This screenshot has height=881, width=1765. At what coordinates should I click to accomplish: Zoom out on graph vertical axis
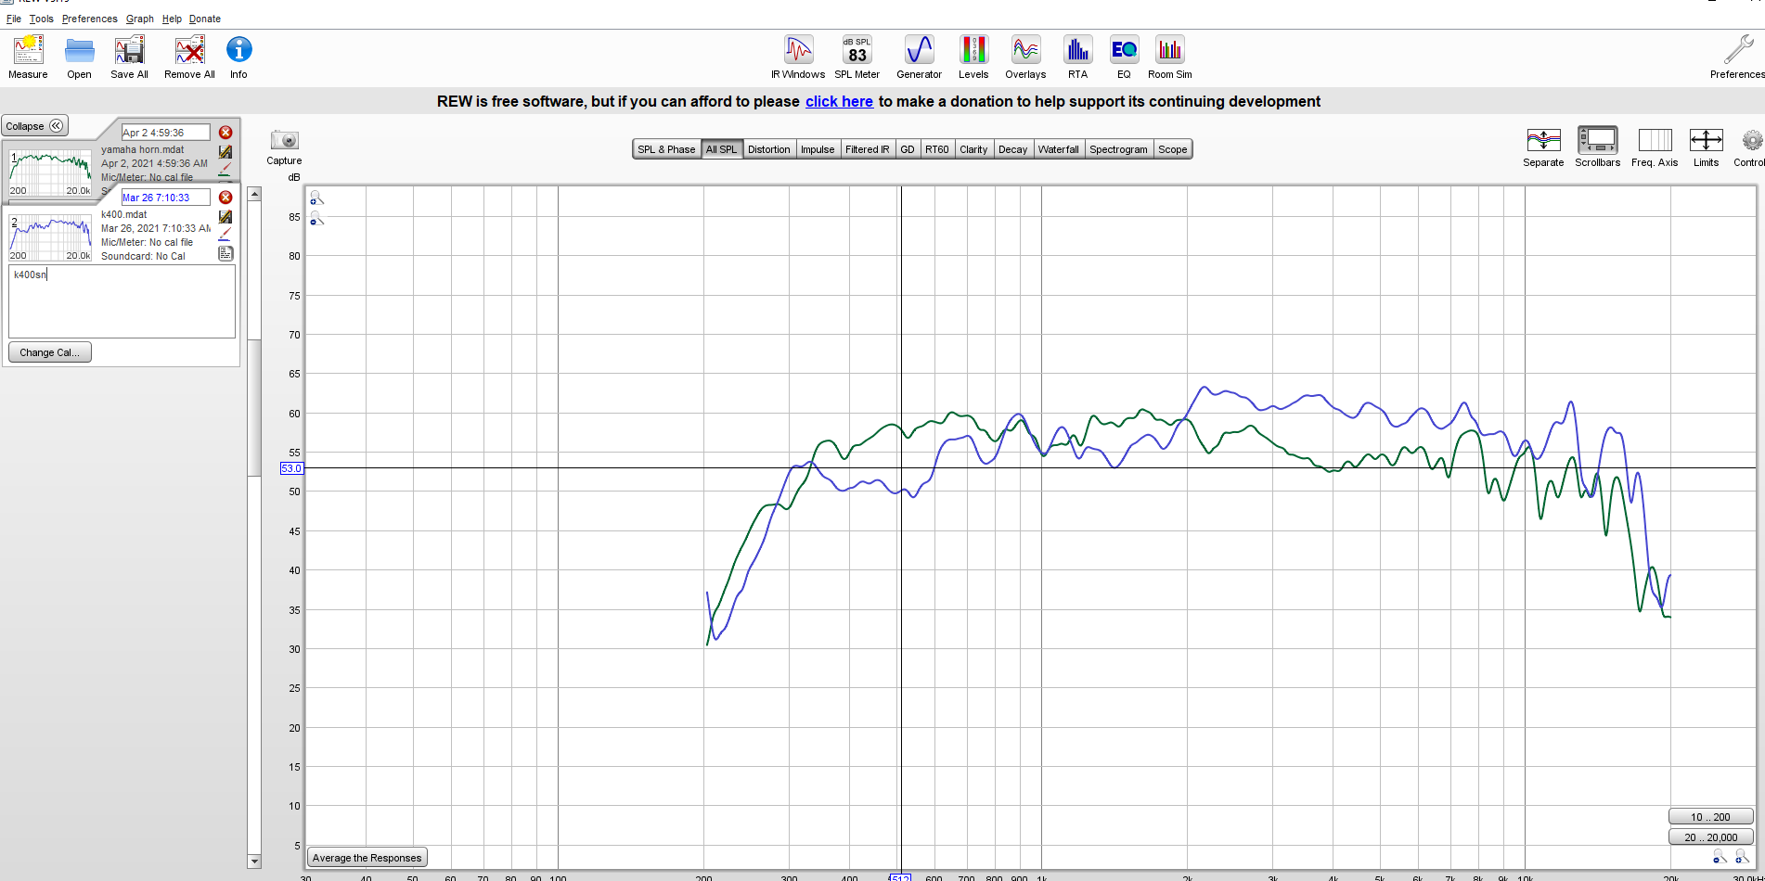(x=317, y=218)
